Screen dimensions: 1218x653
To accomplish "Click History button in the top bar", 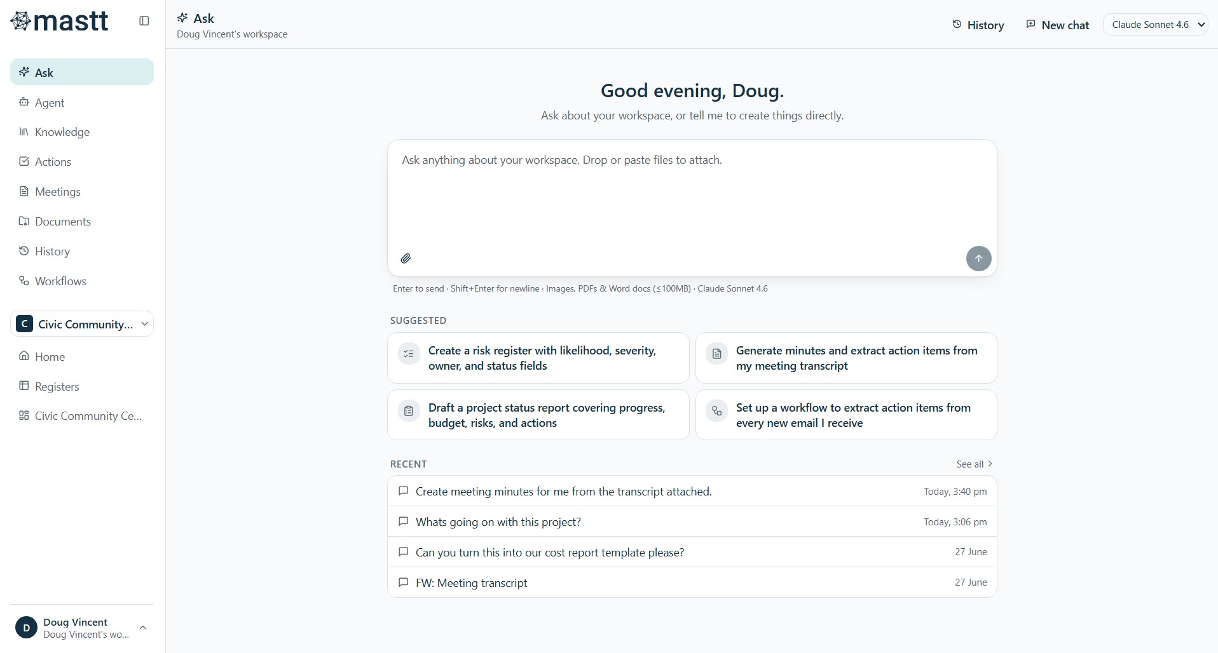I will click(978, 25).
